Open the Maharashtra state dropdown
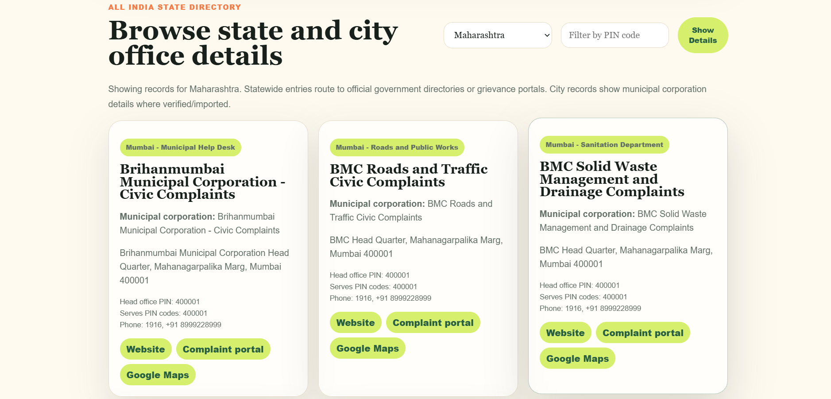831x399 pixels. [x=498, y=35]
